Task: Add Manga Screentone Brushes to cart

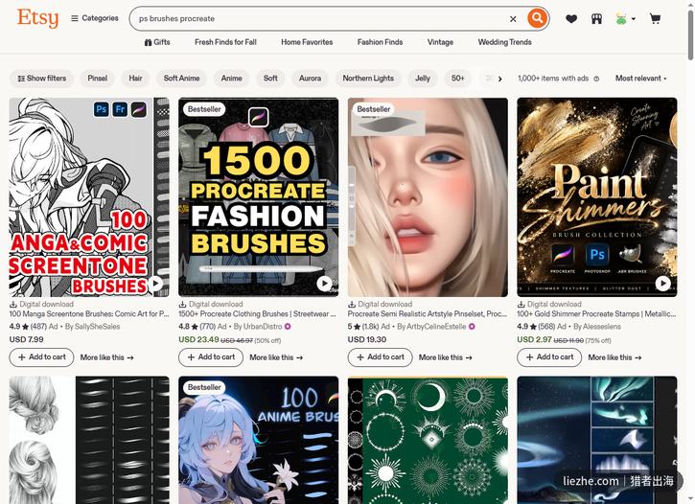Action: (41, 357)
